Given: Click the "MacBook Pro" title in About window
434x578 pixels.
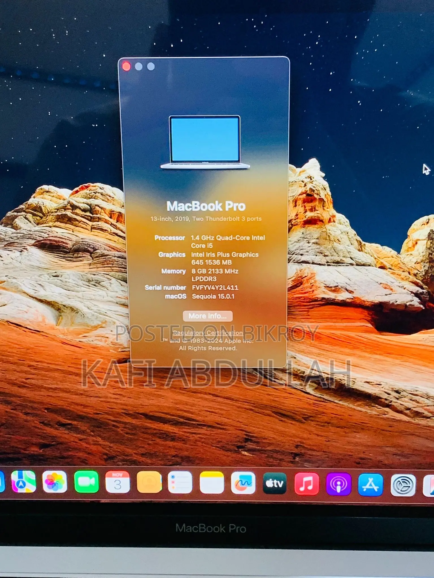Looking at the screenshot, I should point(206,206).
